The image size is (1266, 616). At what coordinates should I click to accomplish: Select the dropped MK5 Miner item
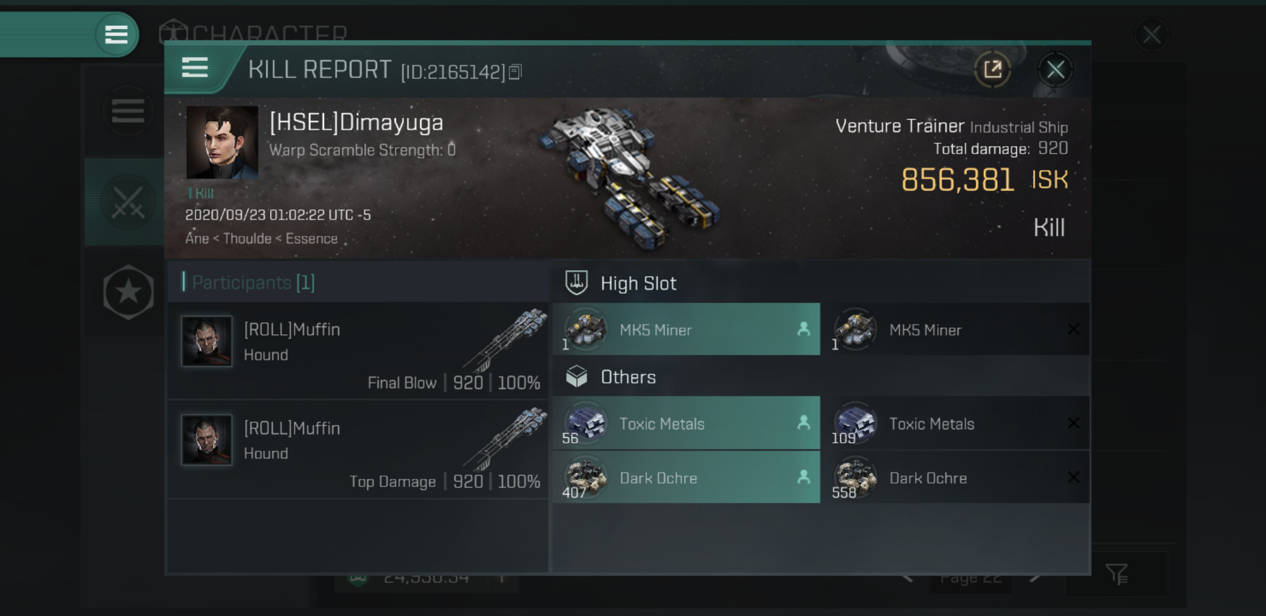click(686, 329)
